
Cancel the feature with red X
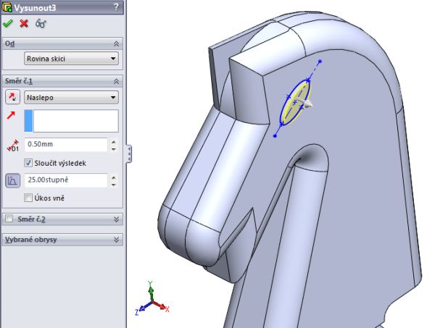click(24, 24)
